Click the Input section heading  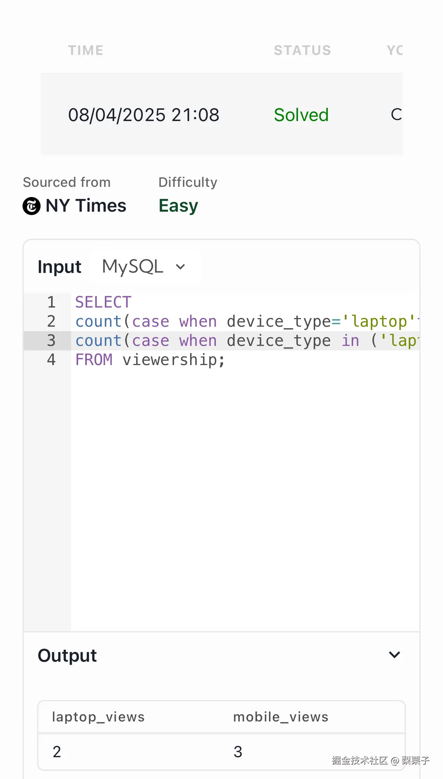pyautogui.click(x=59, y=267)
